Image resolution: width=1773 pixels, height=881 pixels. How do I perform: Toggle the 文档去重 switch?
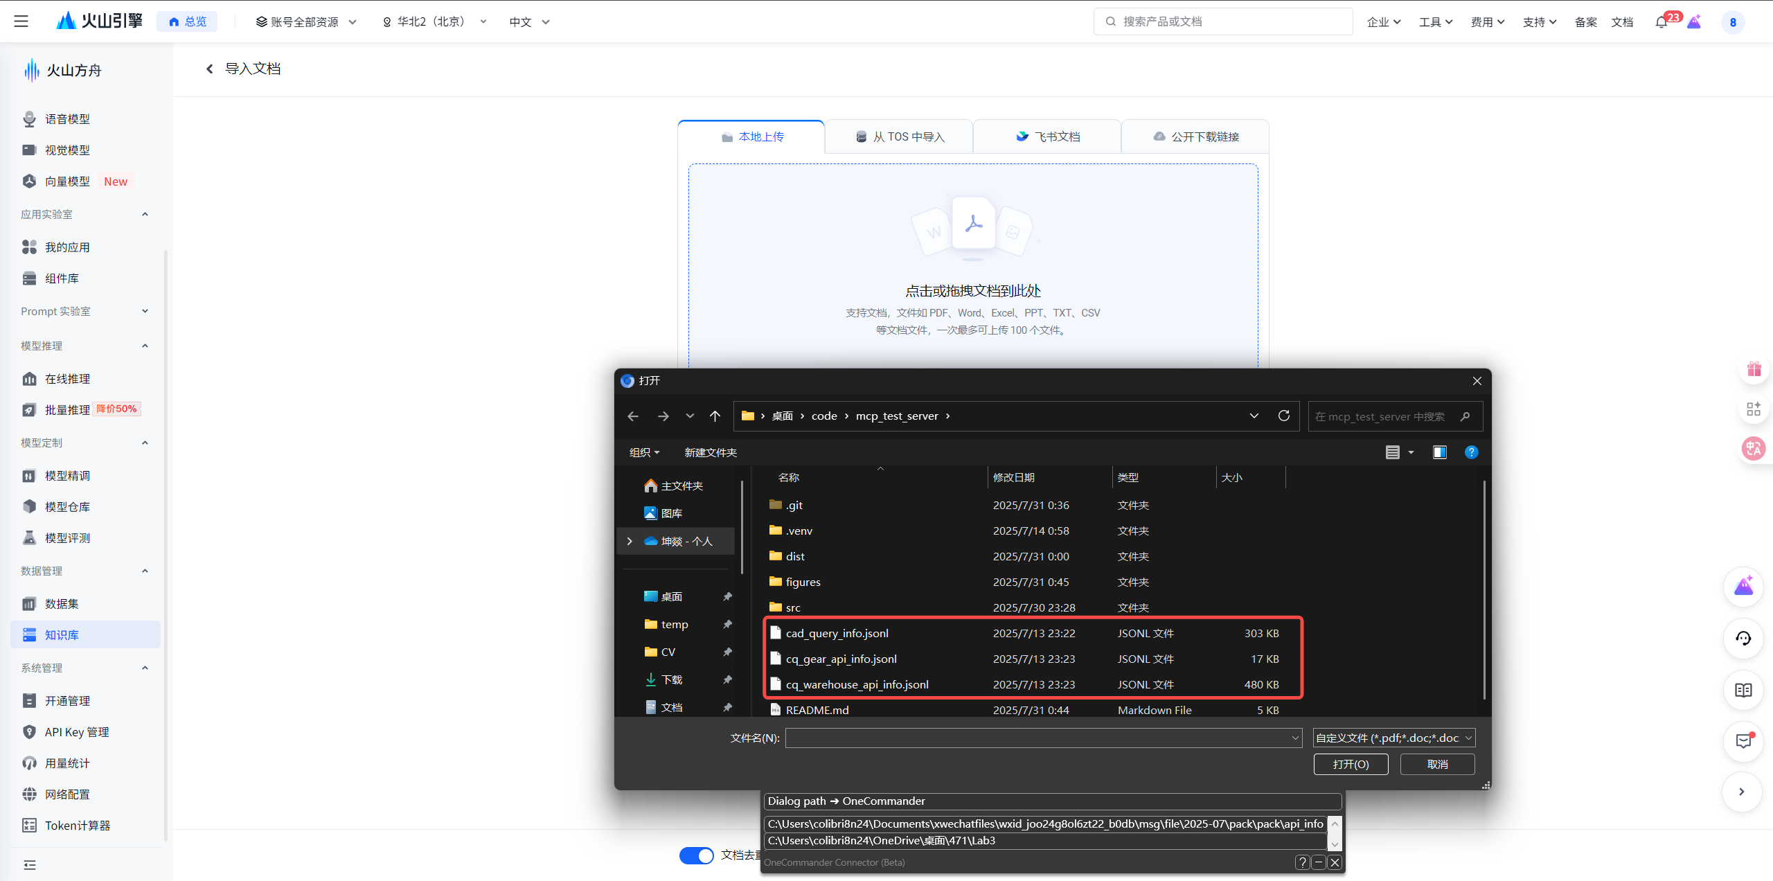click(x=696, y=855)
